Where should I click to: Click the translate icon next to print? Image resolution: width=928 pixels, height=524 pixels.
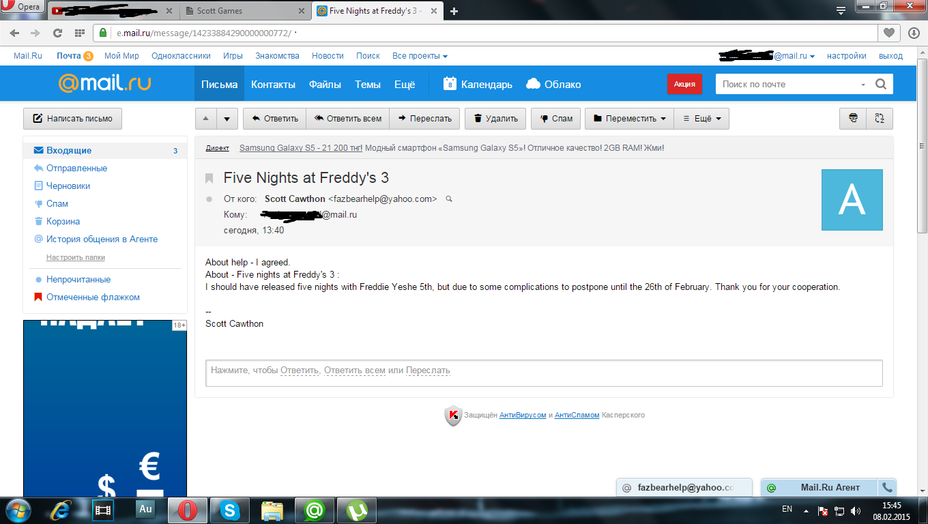click(x=880, y=119)
